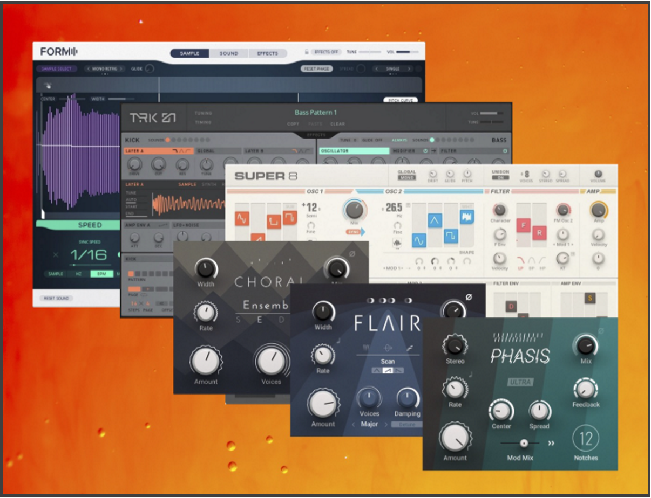This screenshot has height=498, width=651.
Task: Click the Feedback knob in Phasis
Action: click(586, 389)
